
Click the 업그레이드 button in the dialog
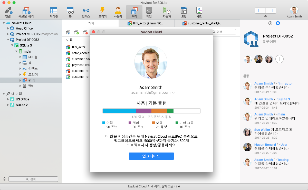coord(151,156)
